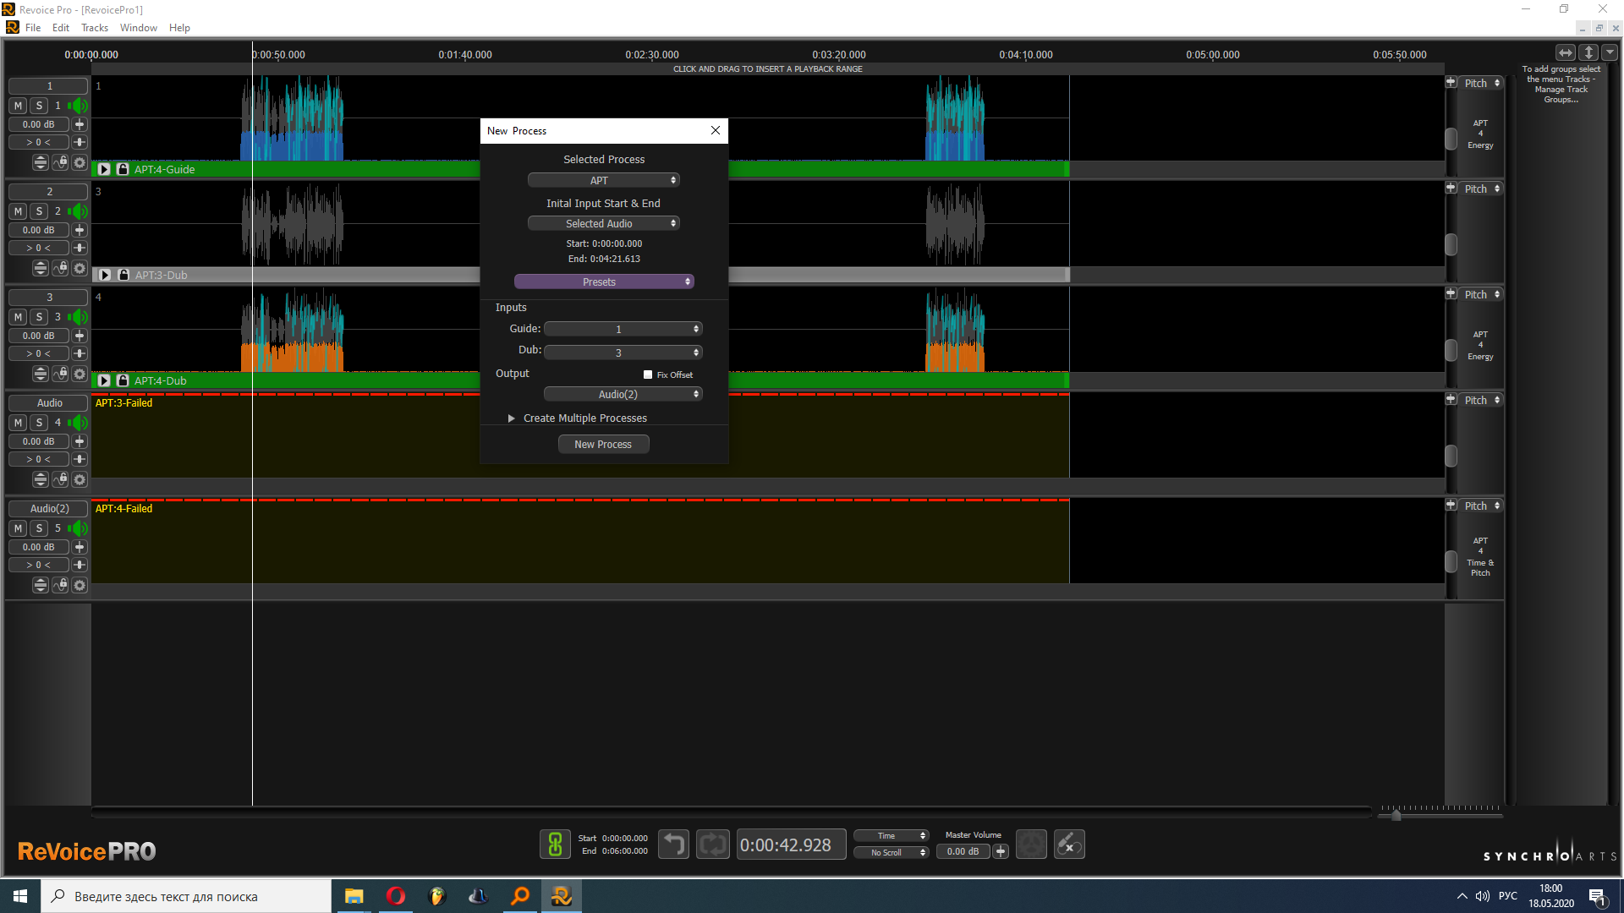Viewport: 1624px width, 913px height.
Task: Open track 1 settings gear
Action: (80, 162)
